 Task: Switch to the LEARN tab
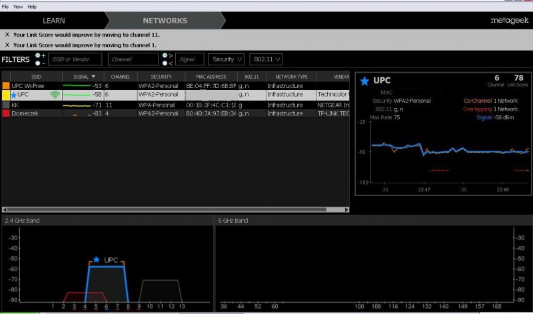point(54,21)
